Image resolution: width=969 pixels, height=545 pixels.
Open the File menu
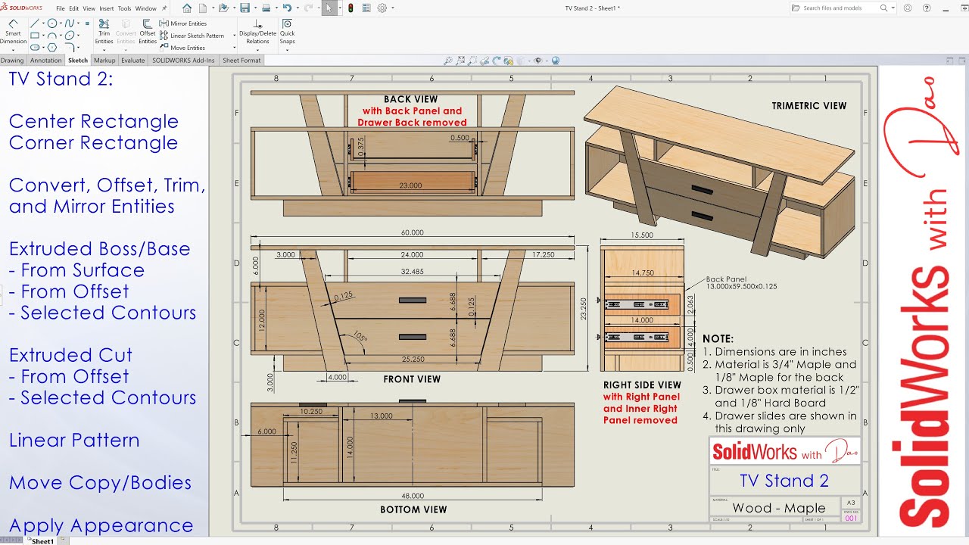pos(61,8)
